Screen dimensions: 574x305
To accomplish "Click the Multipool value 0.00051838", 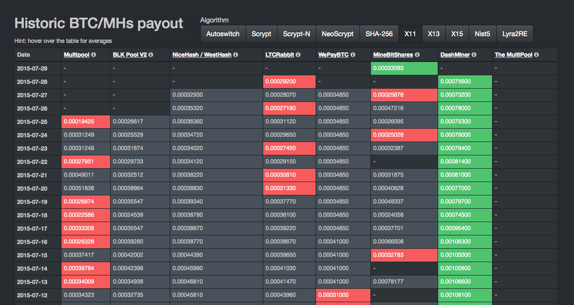I will pos(86,188).
